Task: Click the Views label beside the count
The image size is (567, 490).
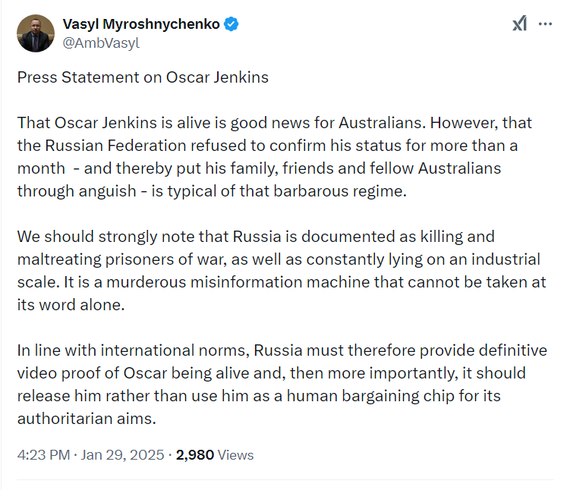Action: click(235, 454)
